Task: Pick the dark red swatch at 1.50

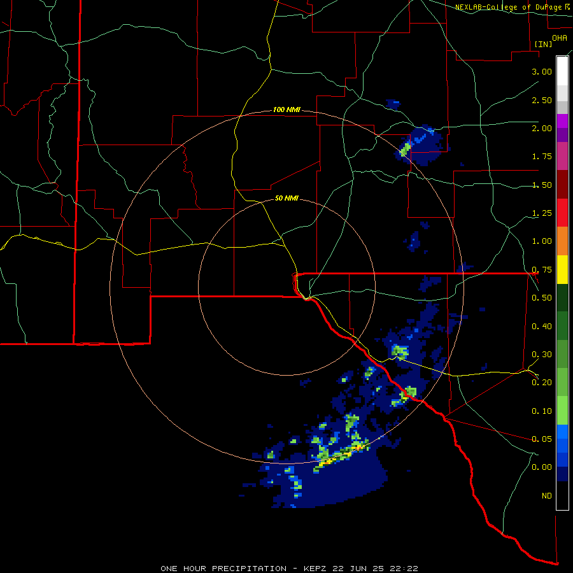Action: pyautogui.click(x=562, y=185)
